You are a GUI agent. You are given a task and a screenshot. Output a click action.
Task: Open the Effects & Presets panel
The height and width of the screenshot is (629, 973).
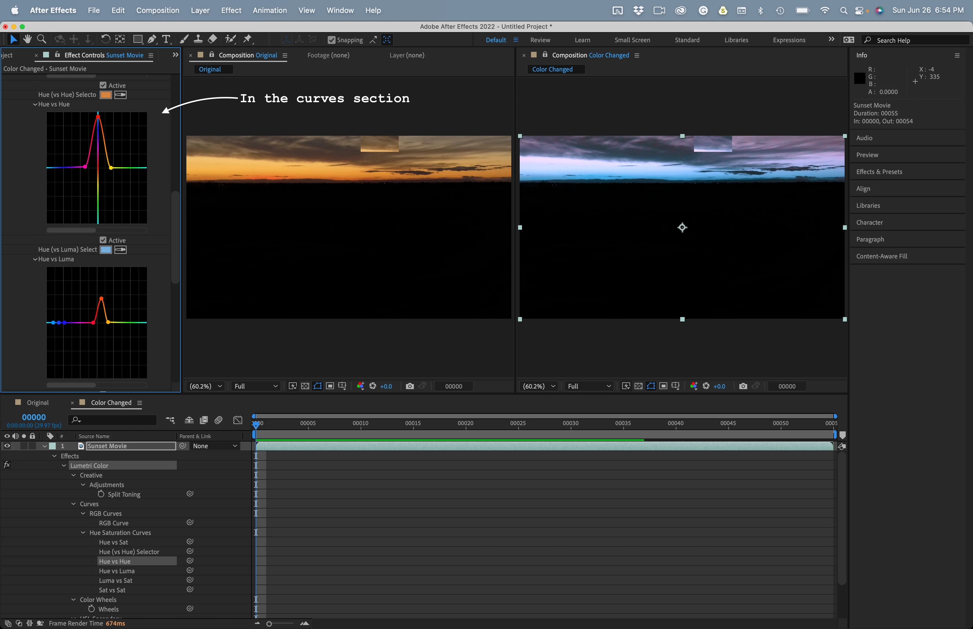click(x=879, y=171)
